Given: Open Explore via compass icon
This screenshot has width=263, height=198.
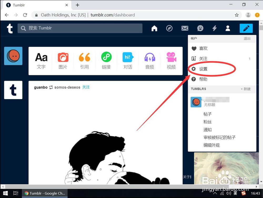Looking at the screenshot, I should (x=170, y=28).
